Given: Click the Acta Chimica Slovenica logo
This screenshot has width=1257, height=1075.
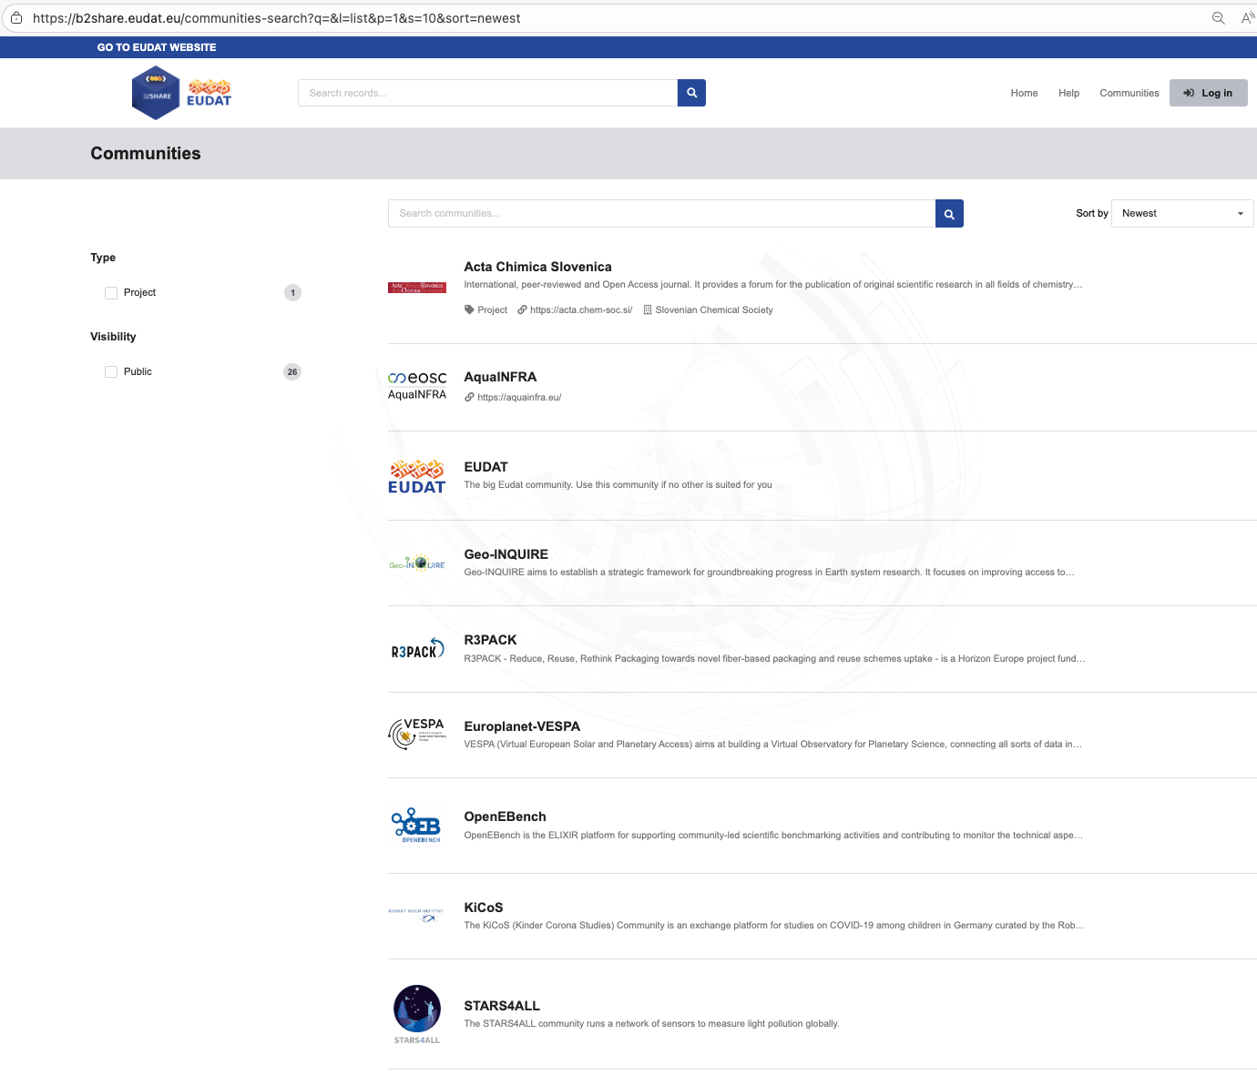Looking at the screenshot, I should pyautogui.click(x=417, y=288).
